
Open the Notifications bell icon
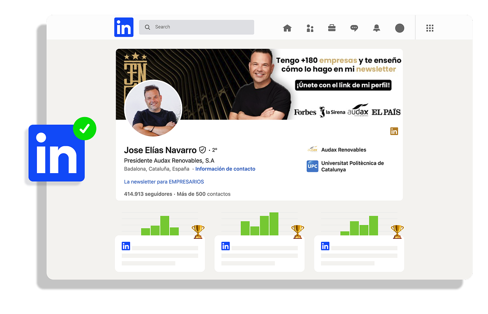tap(376, 28)
